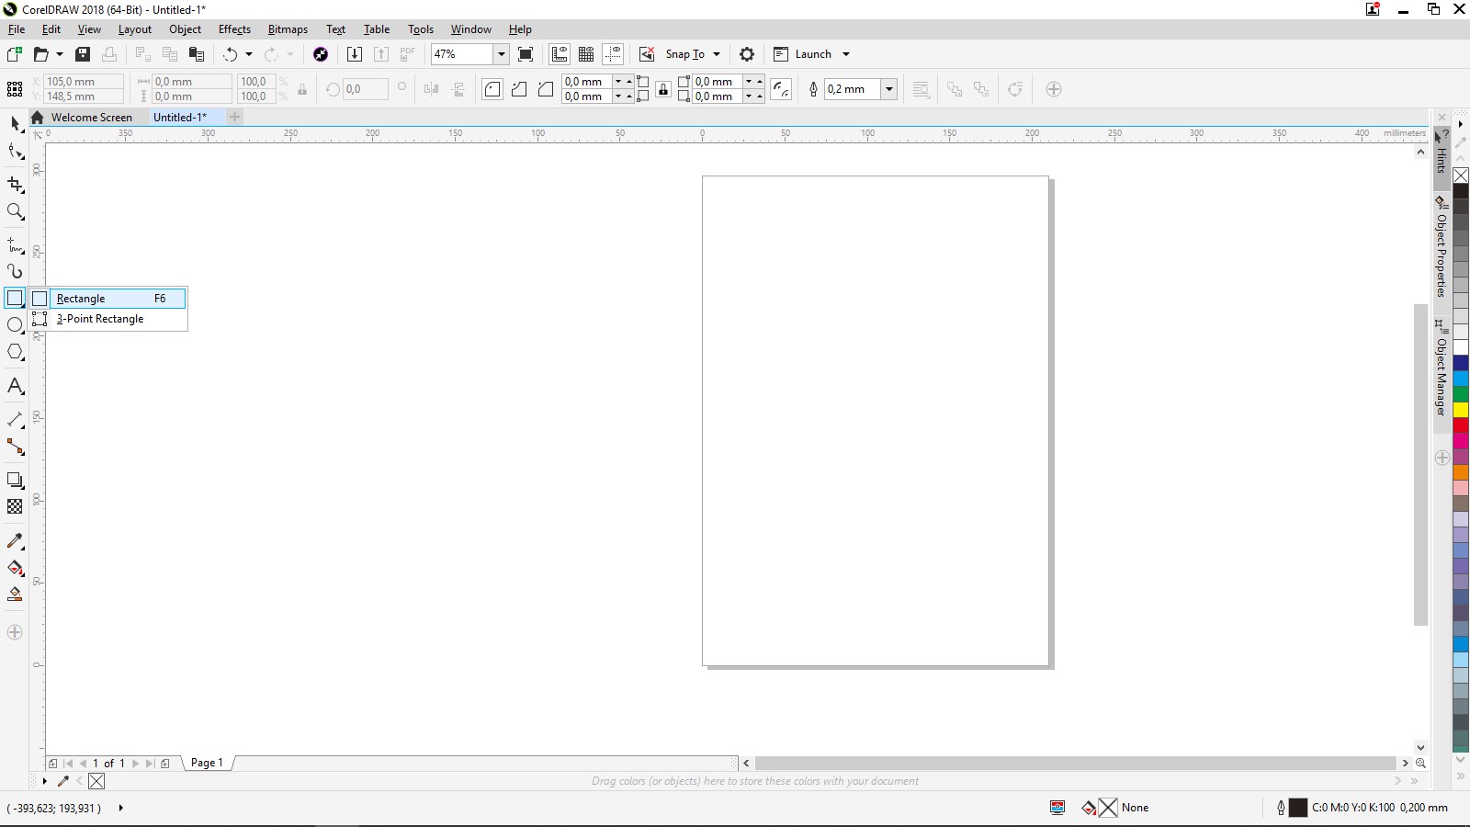The width and height of the screenshot is (1470, 827).
Task: Select the Text tool
Action: pos(15,386)
